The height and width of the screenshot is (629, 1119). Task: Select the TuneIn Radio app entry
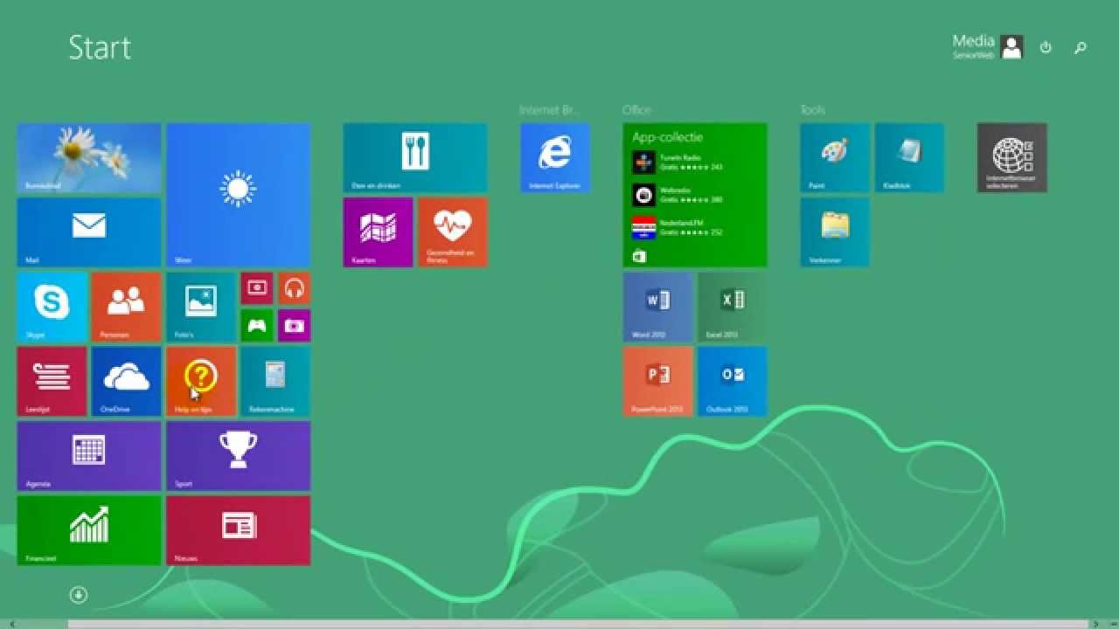point(678,162)
